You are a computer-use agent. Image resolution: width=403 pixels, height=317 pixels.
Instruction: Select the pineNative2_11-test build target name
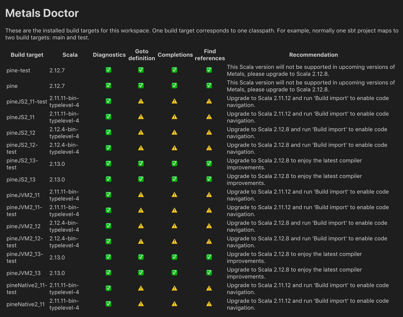click(27, 289)
